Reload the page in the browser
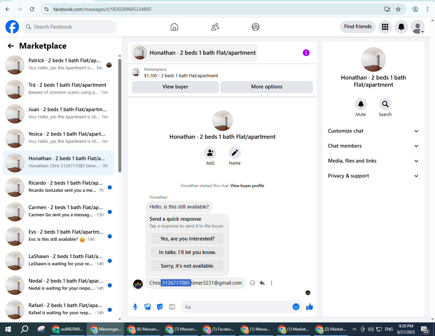Screen dimensions: 435x336 point(32,9)
